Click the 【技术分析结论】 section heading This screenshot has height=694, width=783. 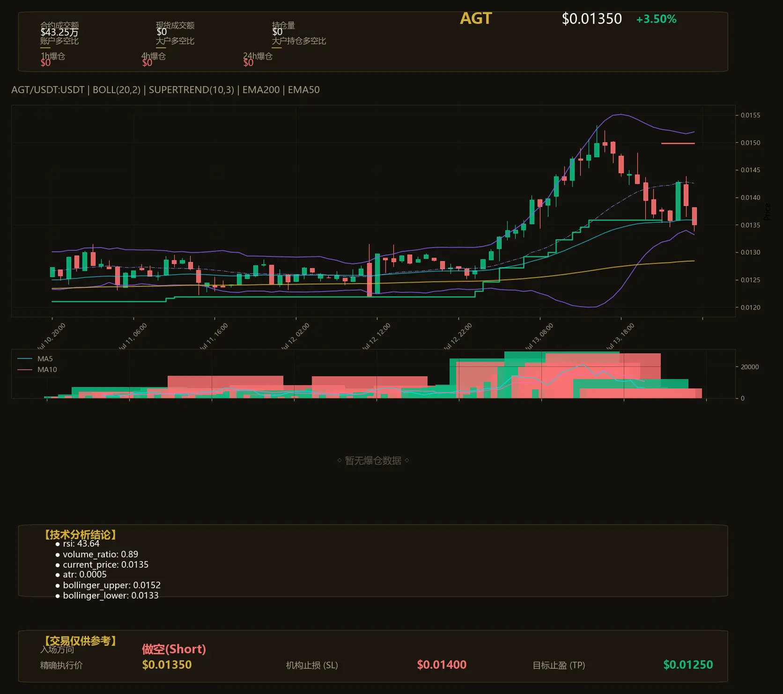(x=80, y=535)
